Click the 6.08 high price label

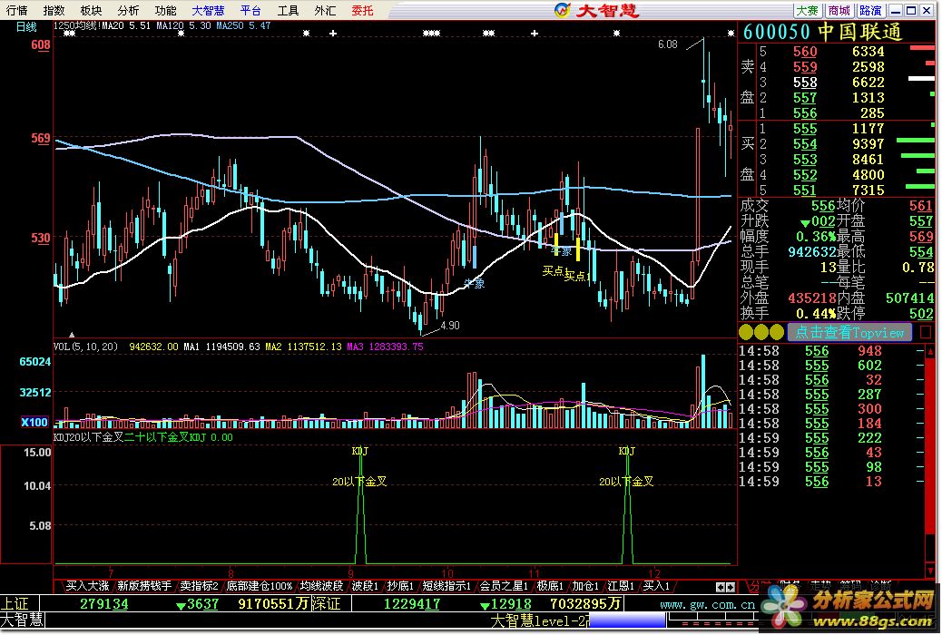pos(667,44)
